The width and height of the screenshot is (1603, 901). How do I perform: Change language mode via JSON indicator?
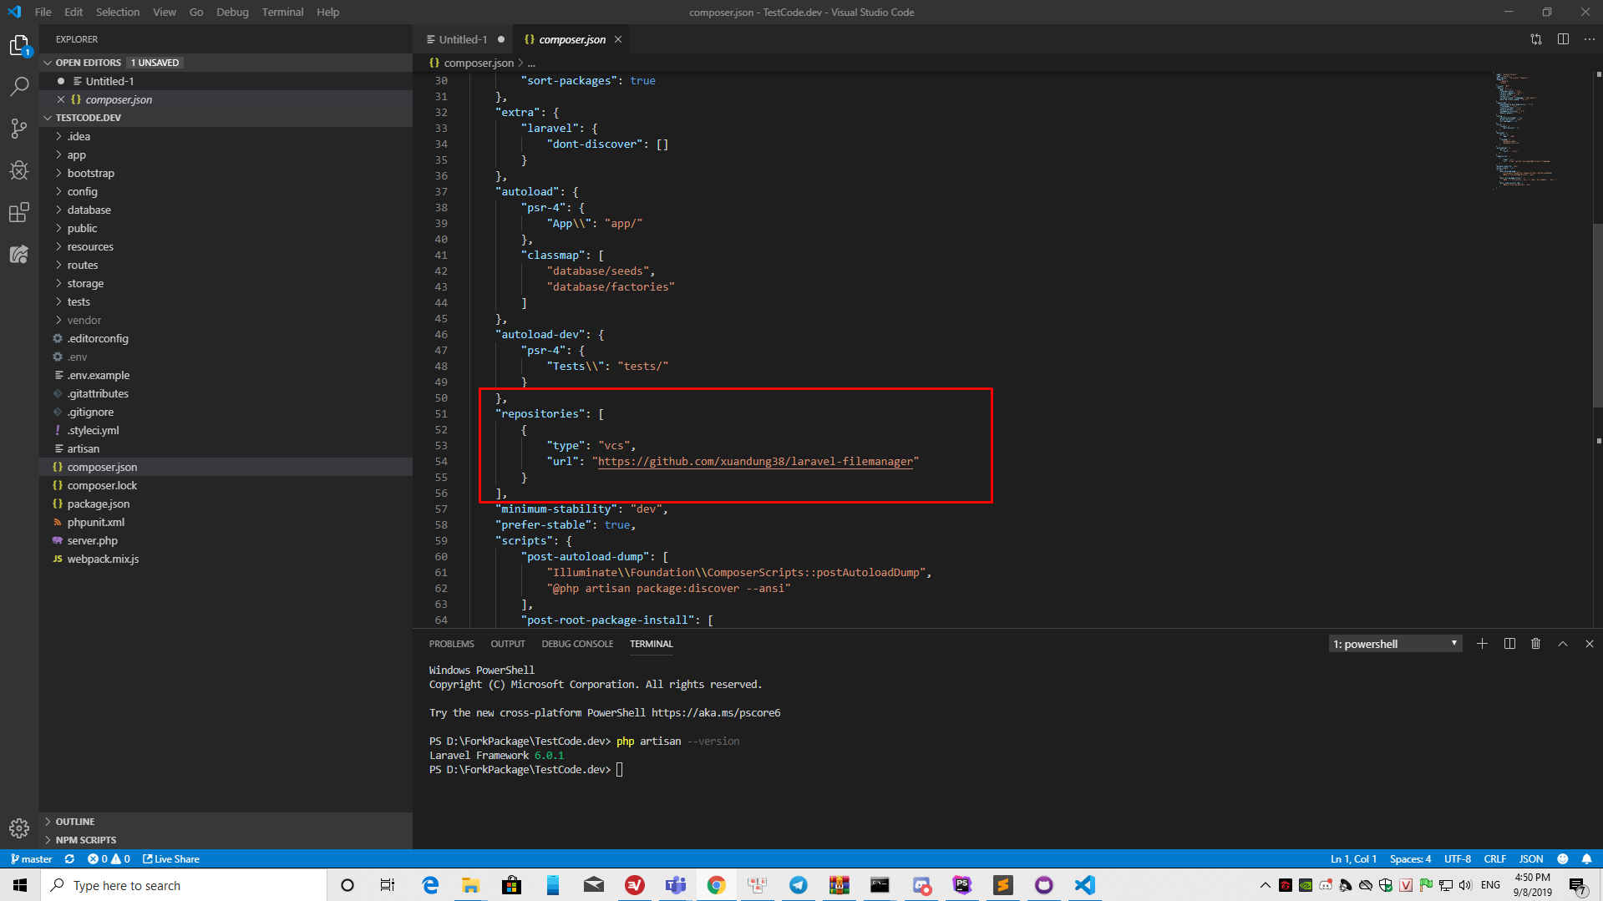click(x=1531, y=859)
